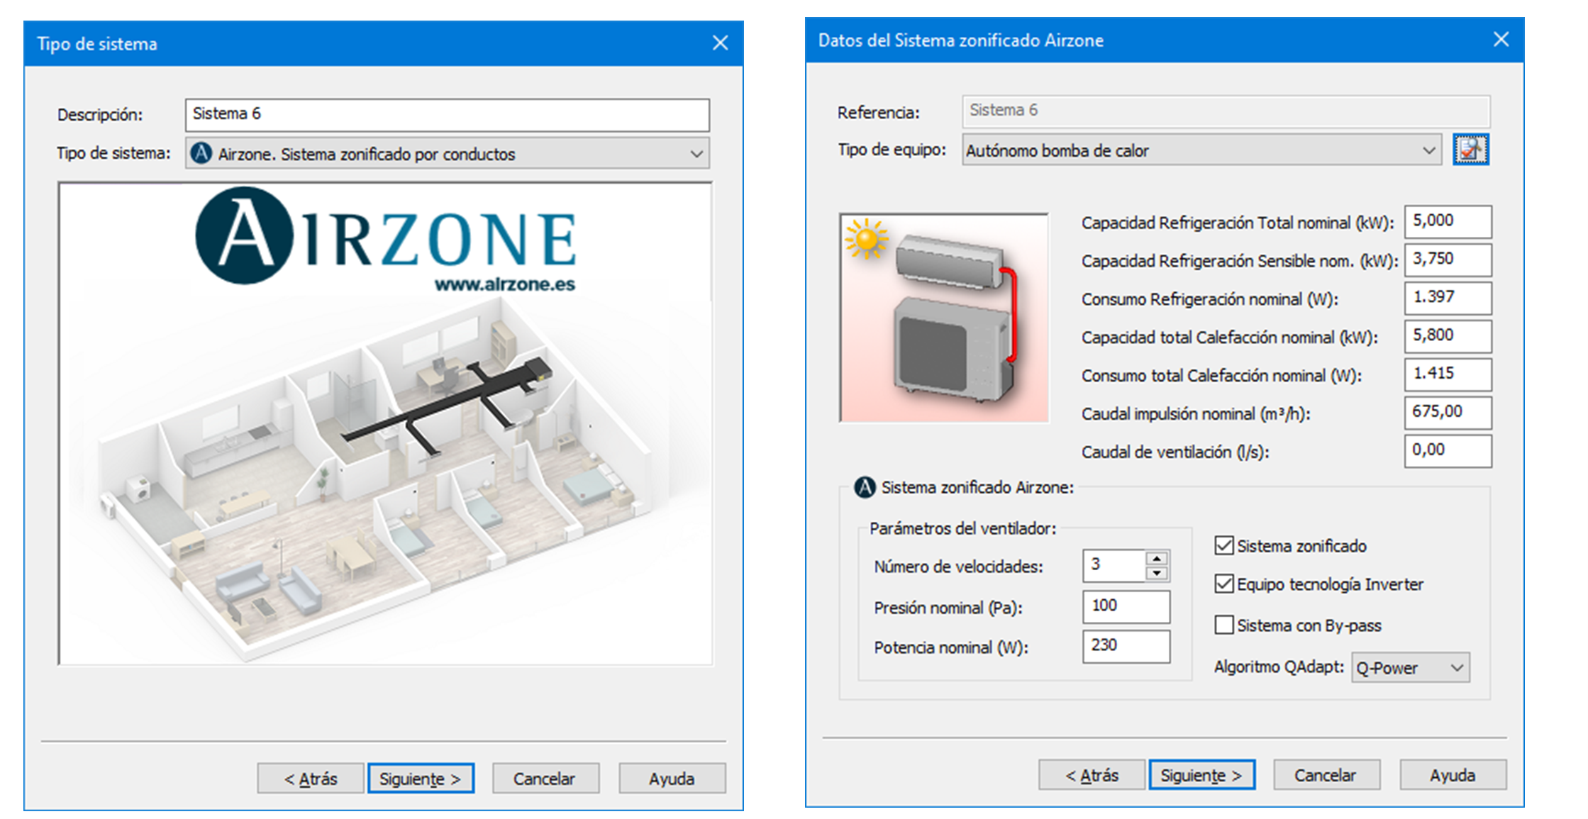Screen dimensions: 1588x819
Task: Click Cancelar in Tipo de sistema dialog
Action: point(545,778)
